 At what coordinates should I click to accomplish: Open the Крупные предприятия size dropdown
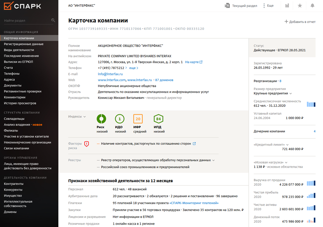click(273, 94)
